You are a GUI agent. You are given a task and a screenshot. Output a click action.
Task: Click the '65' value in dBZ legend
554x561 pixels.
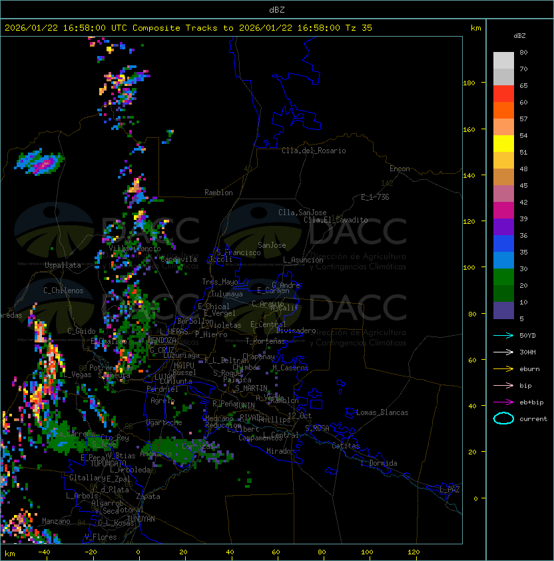tap(523, 85)
